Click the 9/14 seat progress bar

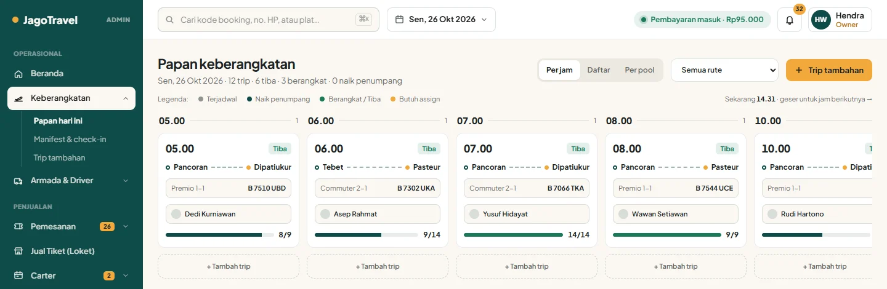click(367, 235)
